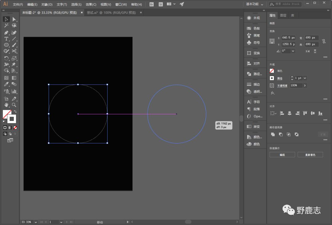The image size is (332, 225).
Task: Pick the Scissors tool
Action: 14,51
